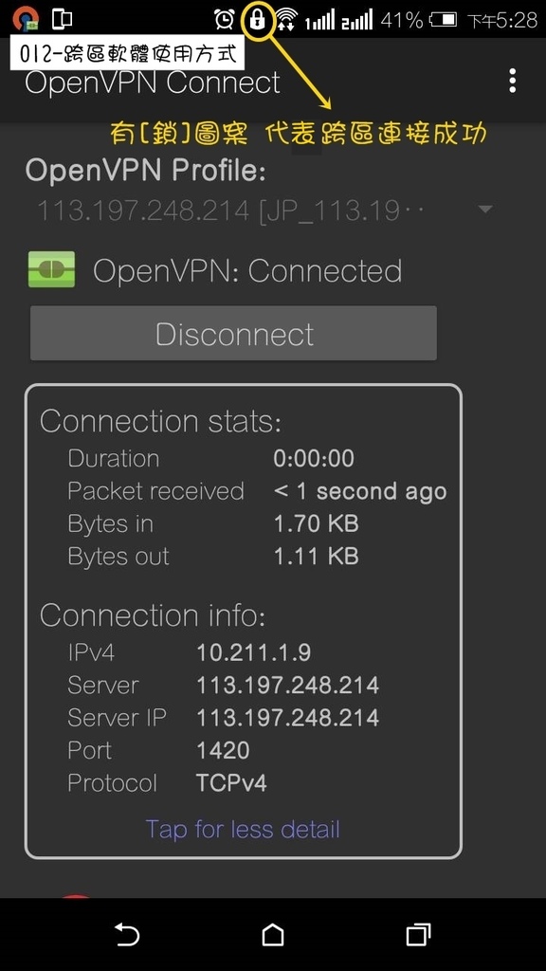Tap the Connection stats heading
This screenshot has height=971, width=546.
pyautogui.click(x=160, y=421)
